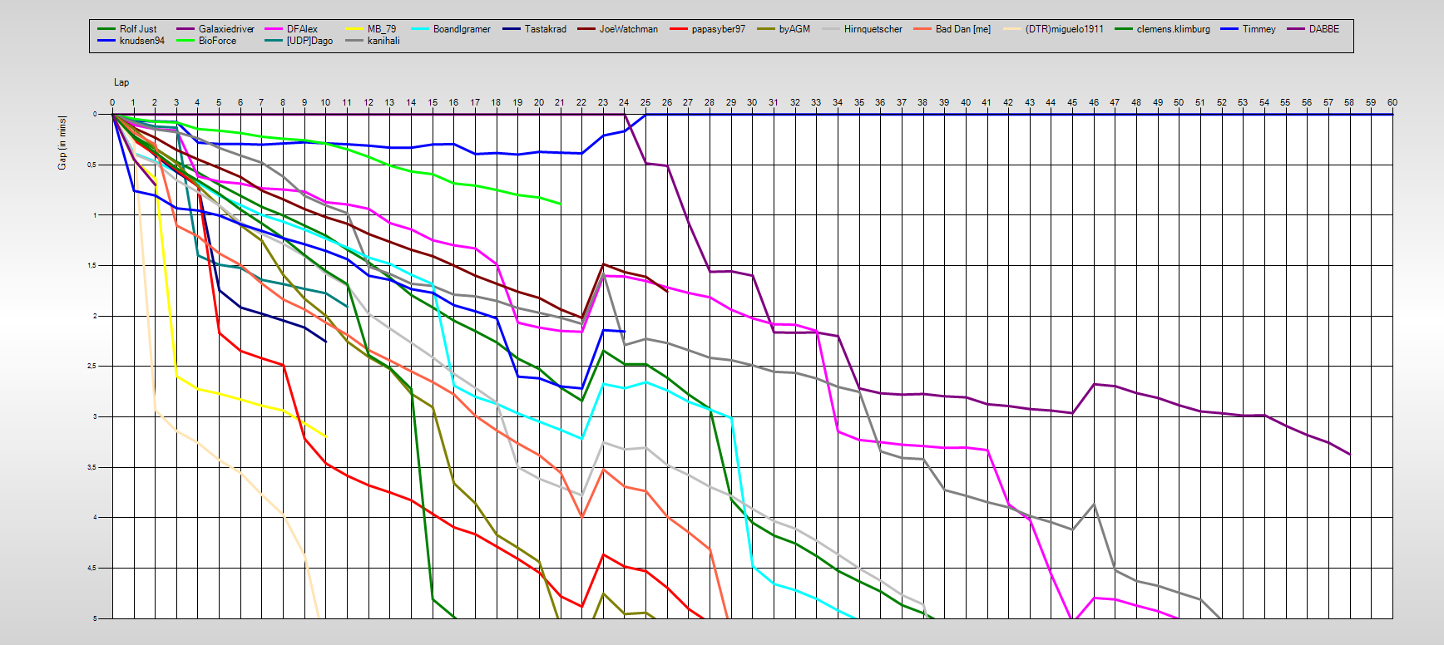This screenshot has height=645, width=1444.
Task: Select DABBE in the legend
Action: click(1323, 29)
